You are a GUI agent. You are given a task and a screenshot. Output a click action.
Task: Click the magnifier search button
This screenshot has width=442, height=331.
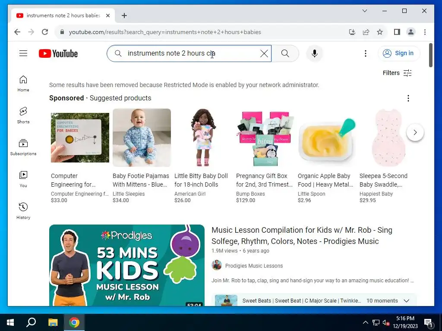tap(285, 53)
